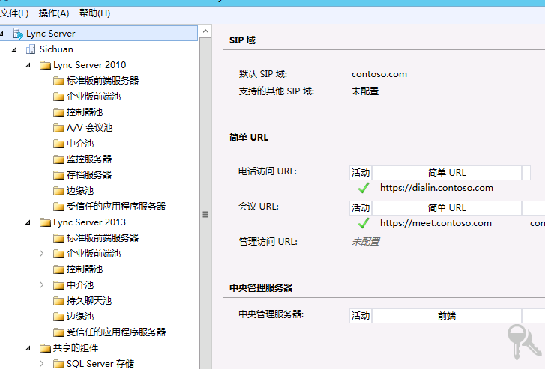Click folder icon for 2013 标准版前端服务器
This screenshot has height=369, width=545.
point(58,238)
